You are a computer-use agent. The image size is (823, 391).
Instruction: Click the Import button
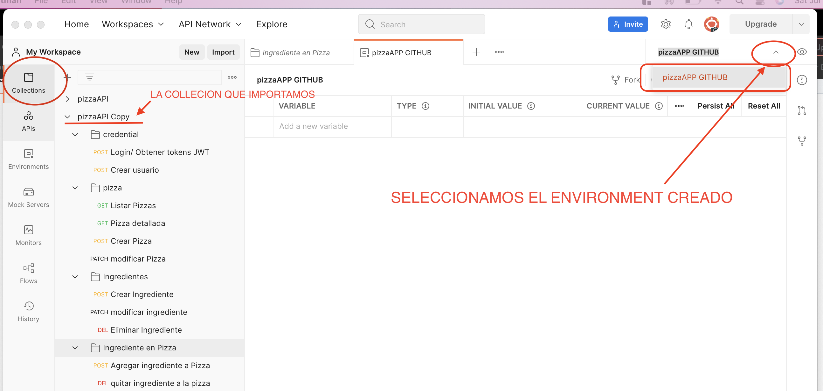pos(223,52)
